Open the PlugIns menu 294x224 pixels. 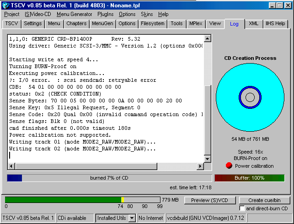[x=105, y=14]
